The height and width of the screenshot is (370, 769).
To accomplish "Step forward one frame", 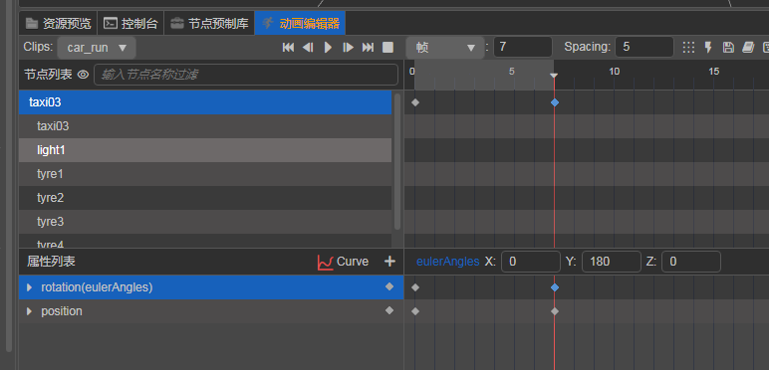I will pyautogui.click(x=349, y=48).
